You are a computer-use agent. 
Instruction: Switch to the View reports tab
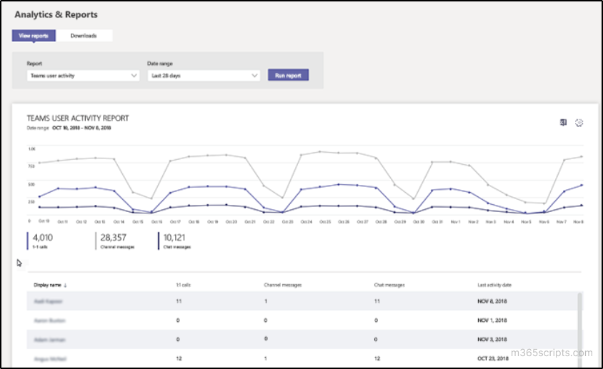pyautogui.click(x=34, y=36)
